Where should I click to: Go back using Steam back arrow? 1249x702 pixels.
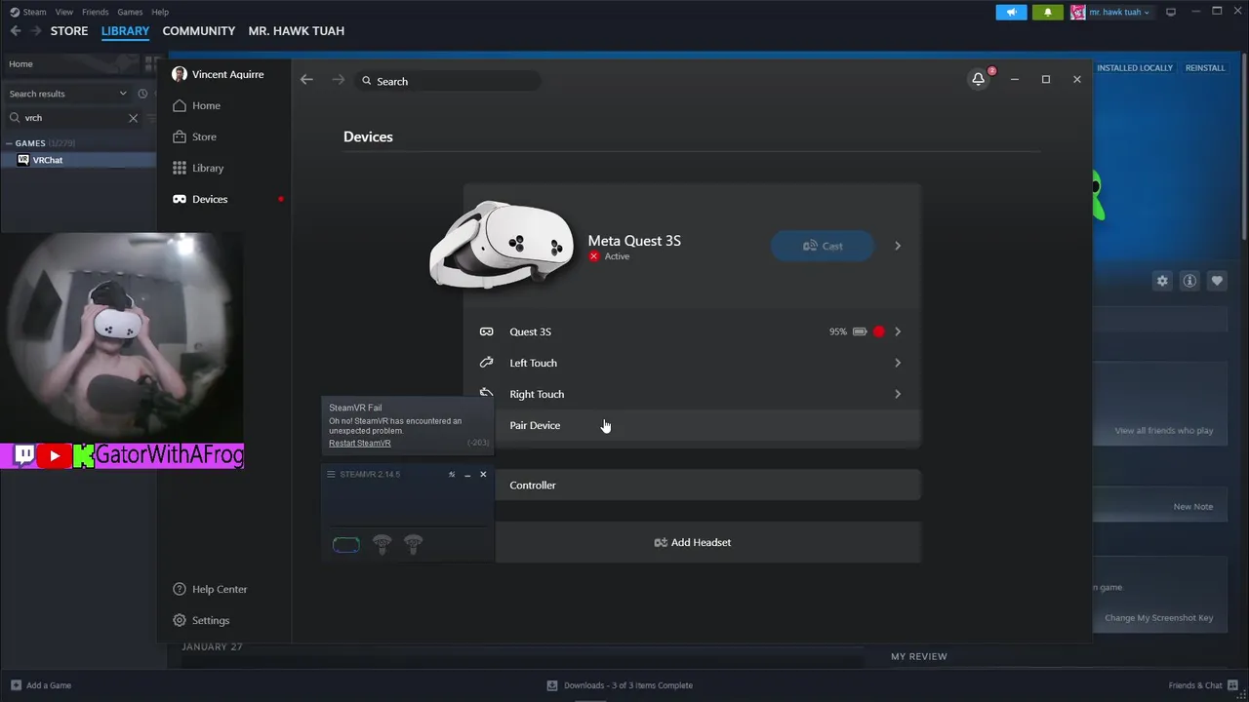[15, 31]
